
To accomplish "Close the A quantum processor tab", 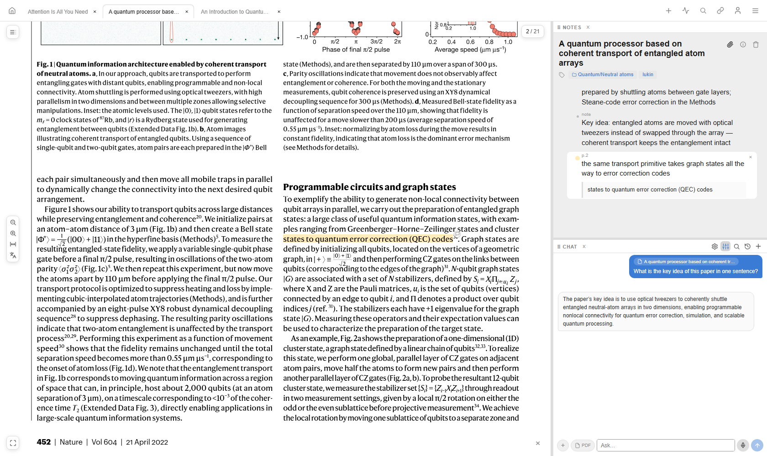I will [187, 12].
